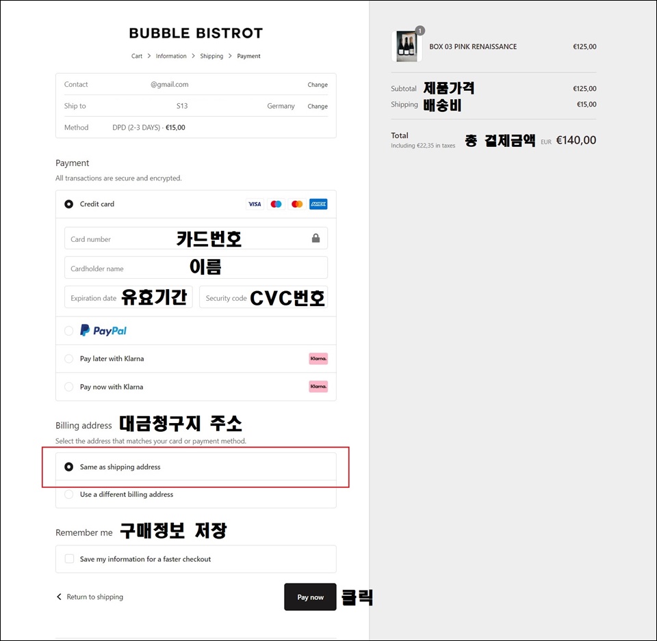Screen dimensions: 657x641
Task: Check Save my information for faster checkout
Action: 70,558
